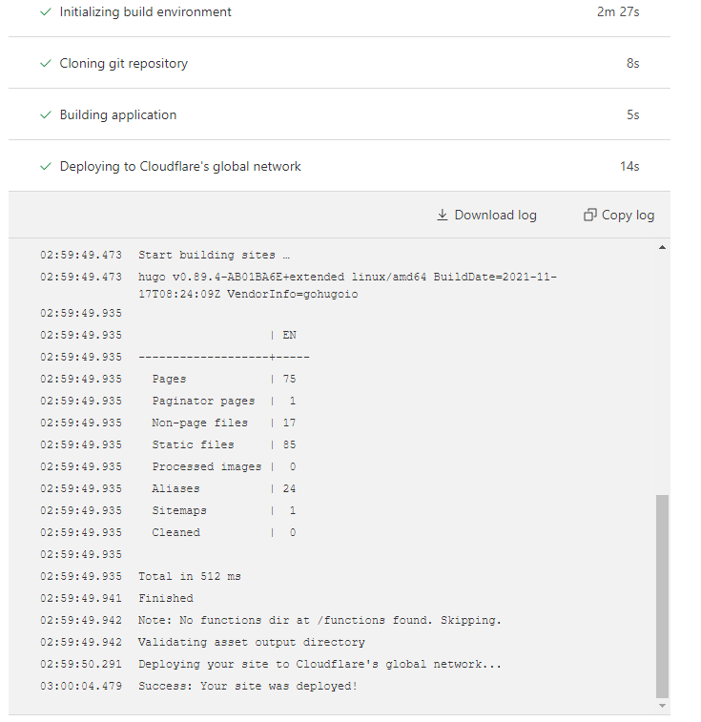Click the 'Start building sites' log line

click(x=214, y=256)
